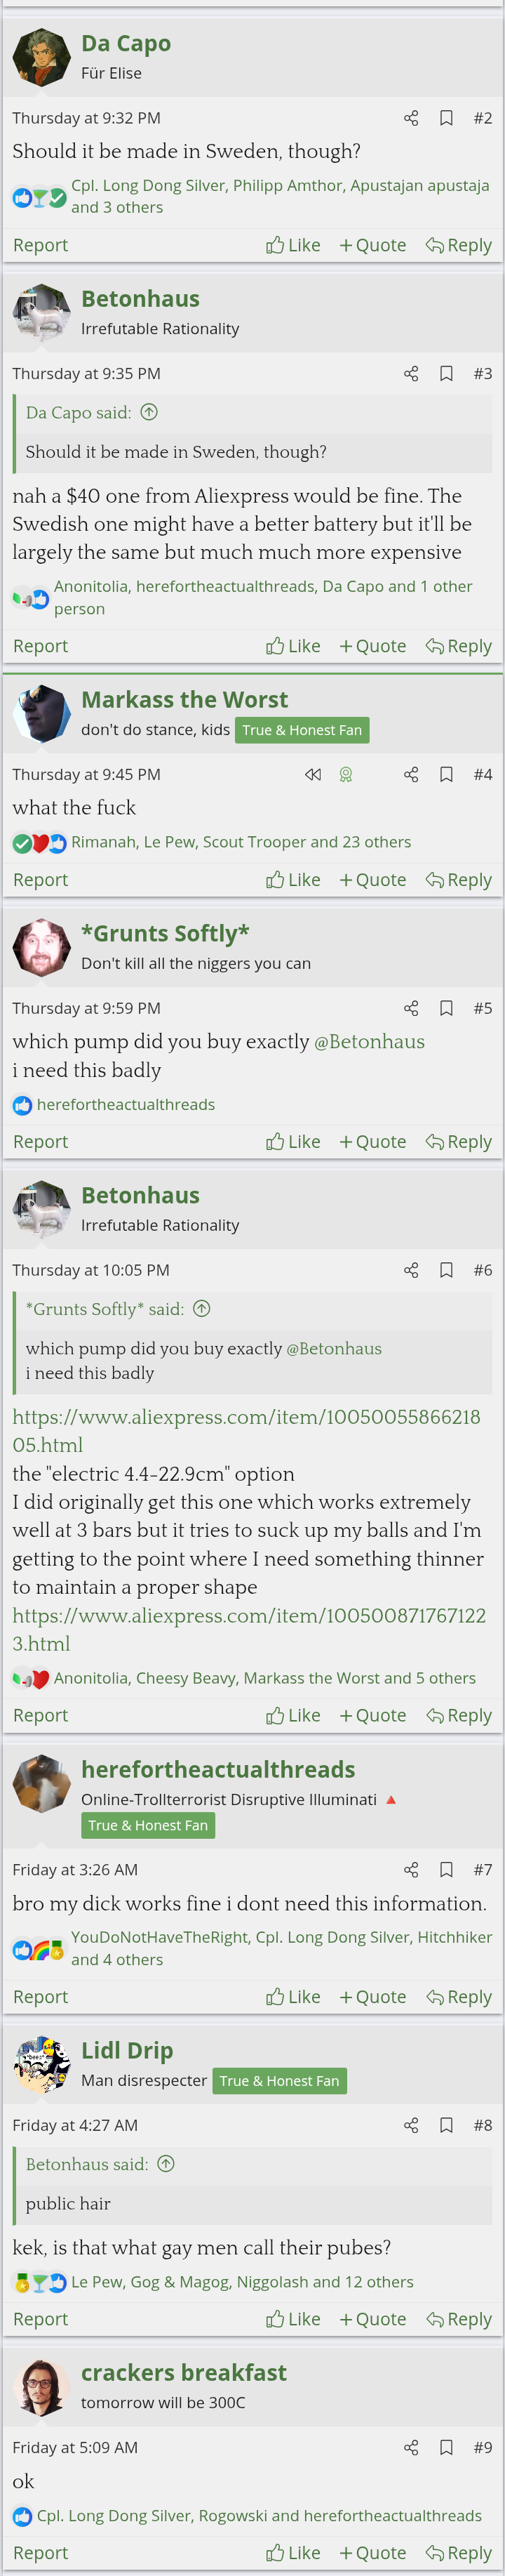This screenshot has height=2576, width=505.
Task: Click share icon on post #9
Action: (x=410, y=2447)
